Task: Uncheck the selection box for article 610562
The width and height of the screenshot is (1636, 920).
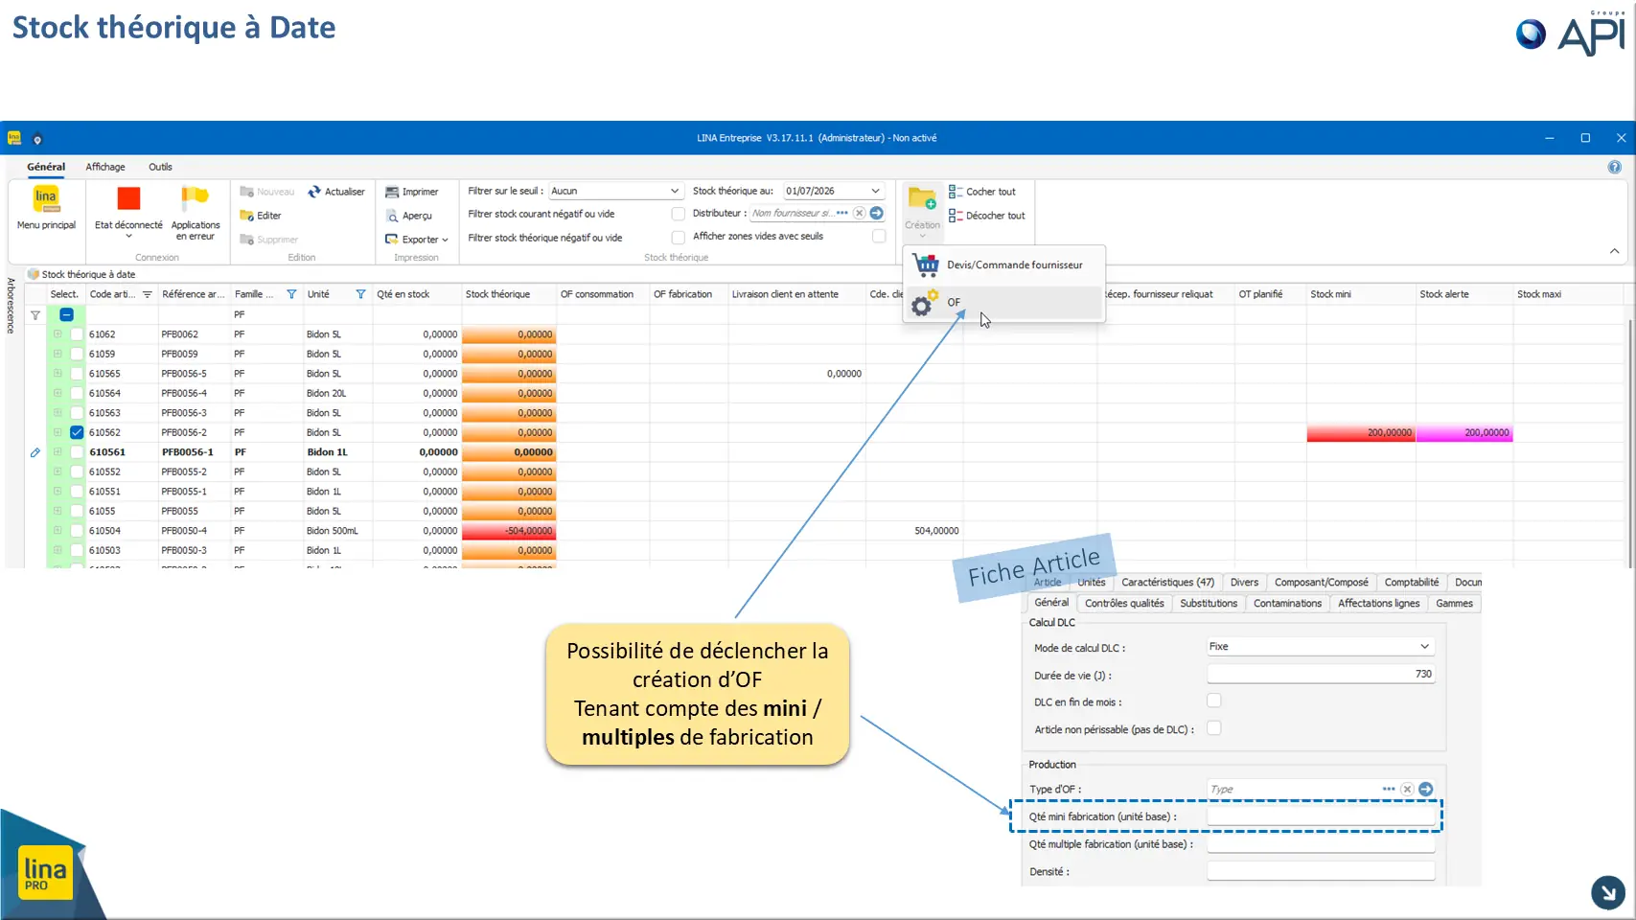Action: 77,432
